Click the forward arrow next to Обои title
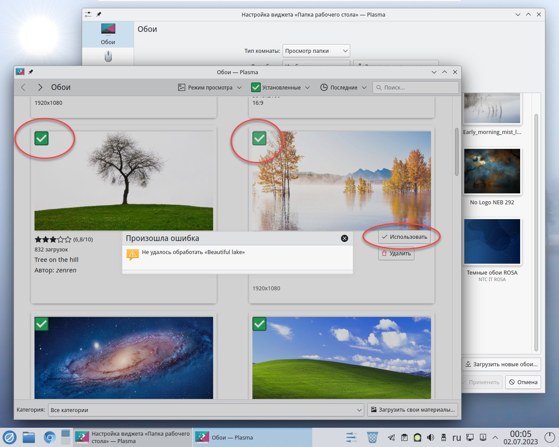559x447 pixels. pyautogui.click(x=40, y=87)
